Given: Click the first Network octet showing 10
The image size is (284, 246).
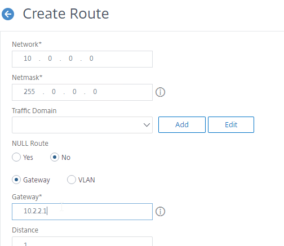Looking at the screenshot, I should click(28, 59).
